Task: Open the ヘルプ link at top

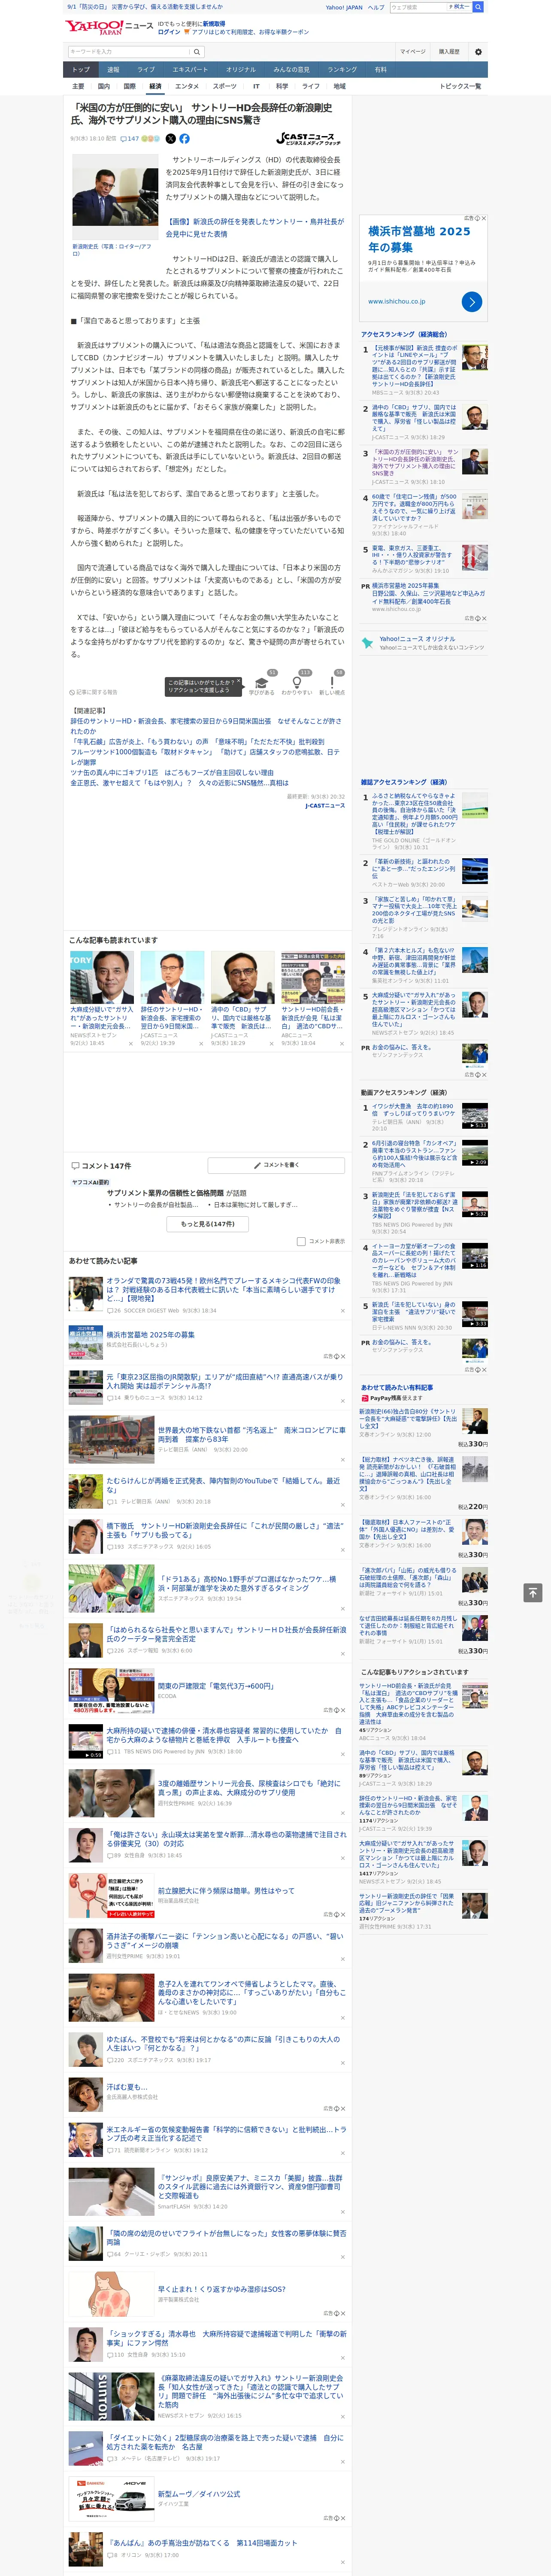Action: 375,7
